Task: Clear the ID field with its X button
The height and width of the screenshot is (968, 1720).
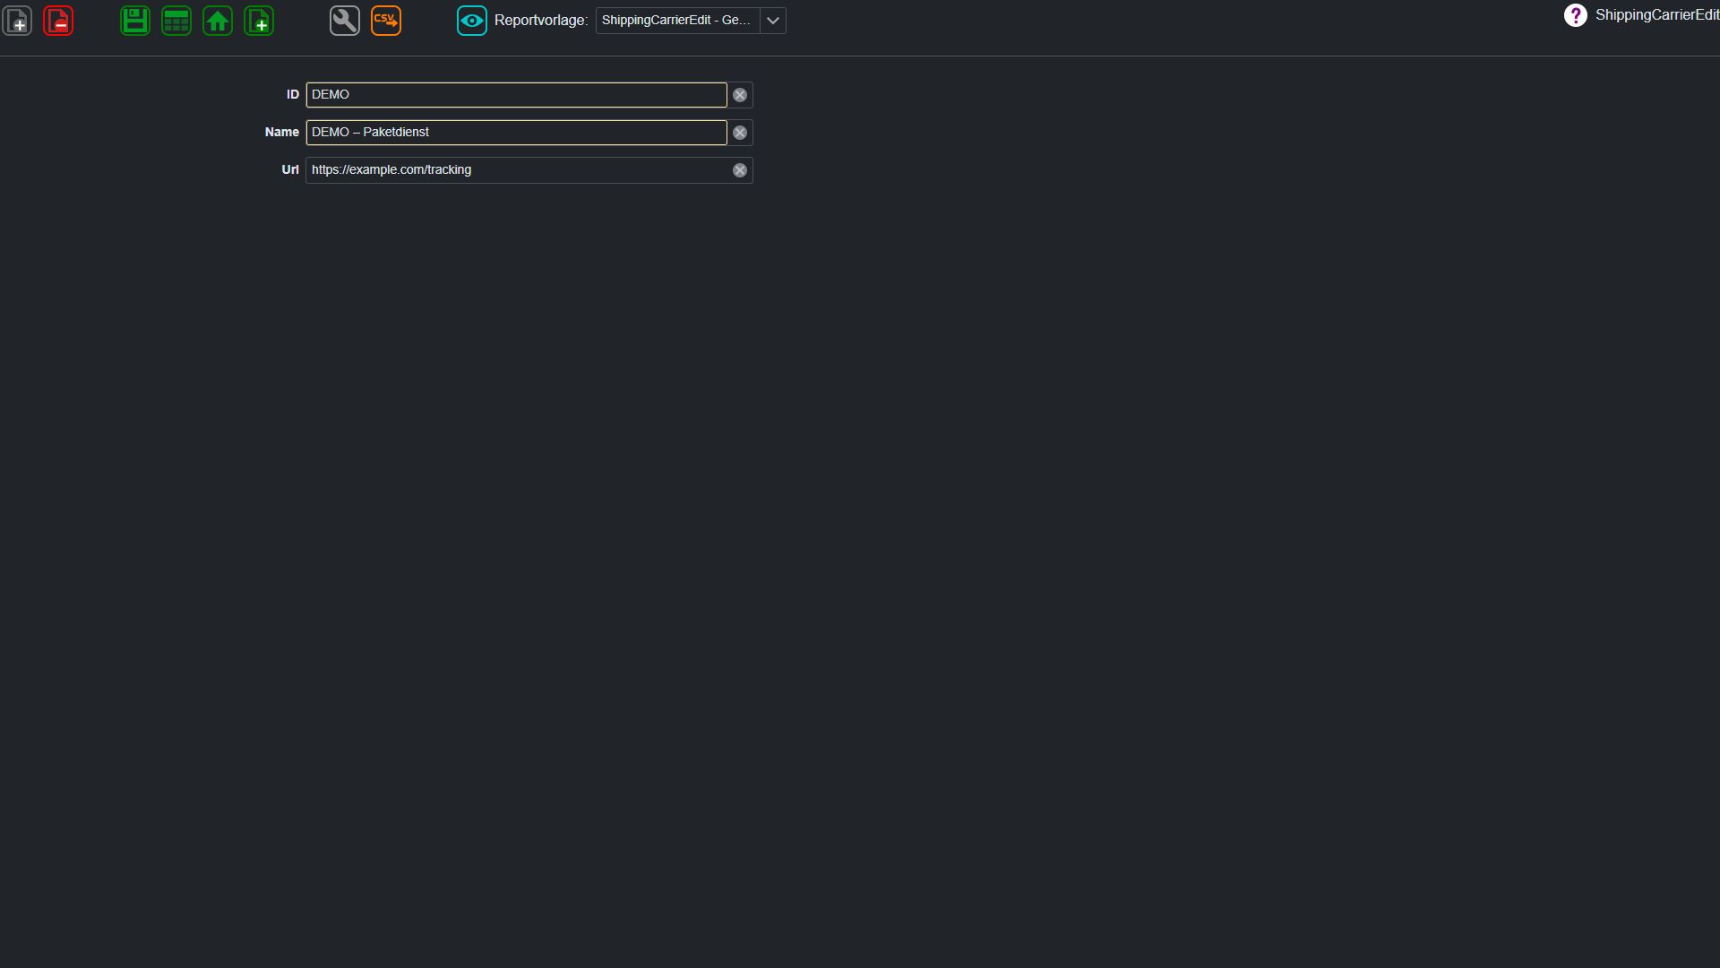Action: click(740, 95)
